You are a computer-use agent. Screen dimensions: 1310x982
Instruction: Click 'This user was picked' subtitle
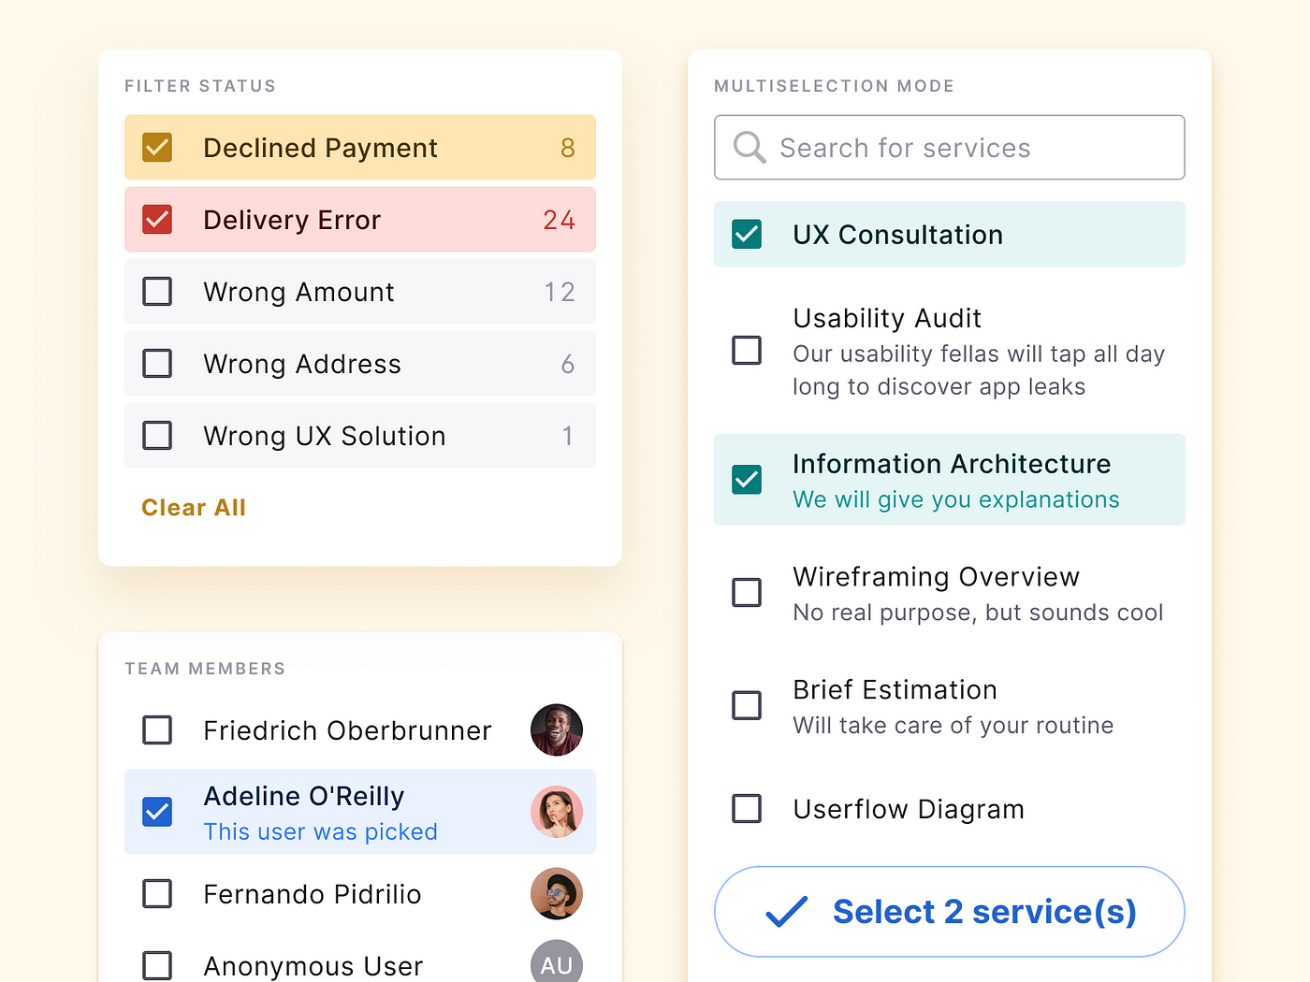click(321, 831)
